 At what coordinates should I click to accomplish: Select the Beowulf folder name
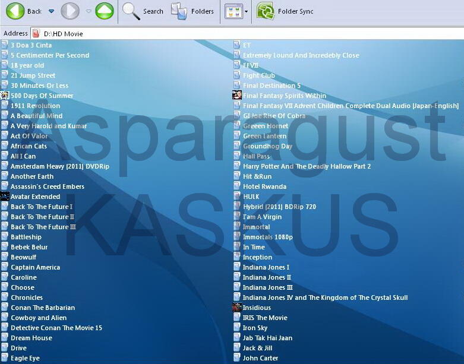click(23, 257)
